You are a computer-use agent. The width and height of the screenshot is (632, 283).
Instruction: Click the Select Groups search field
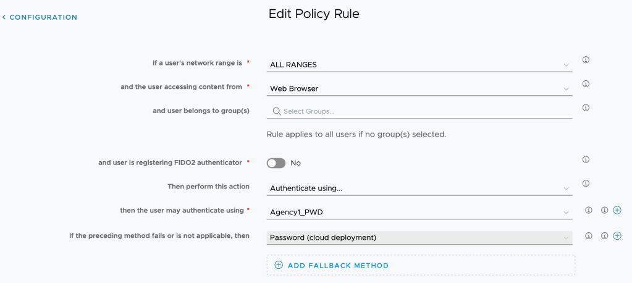tap(423, 111)
